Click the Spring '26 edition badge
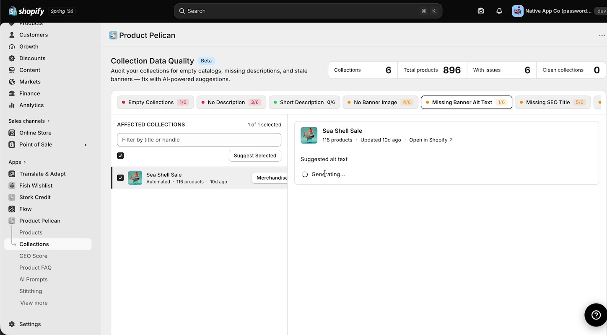This screenshot has width=607, height=335. click(62, 11)
